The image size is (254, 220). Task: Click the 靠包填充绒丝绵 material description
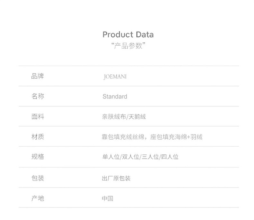click(123, 137)
